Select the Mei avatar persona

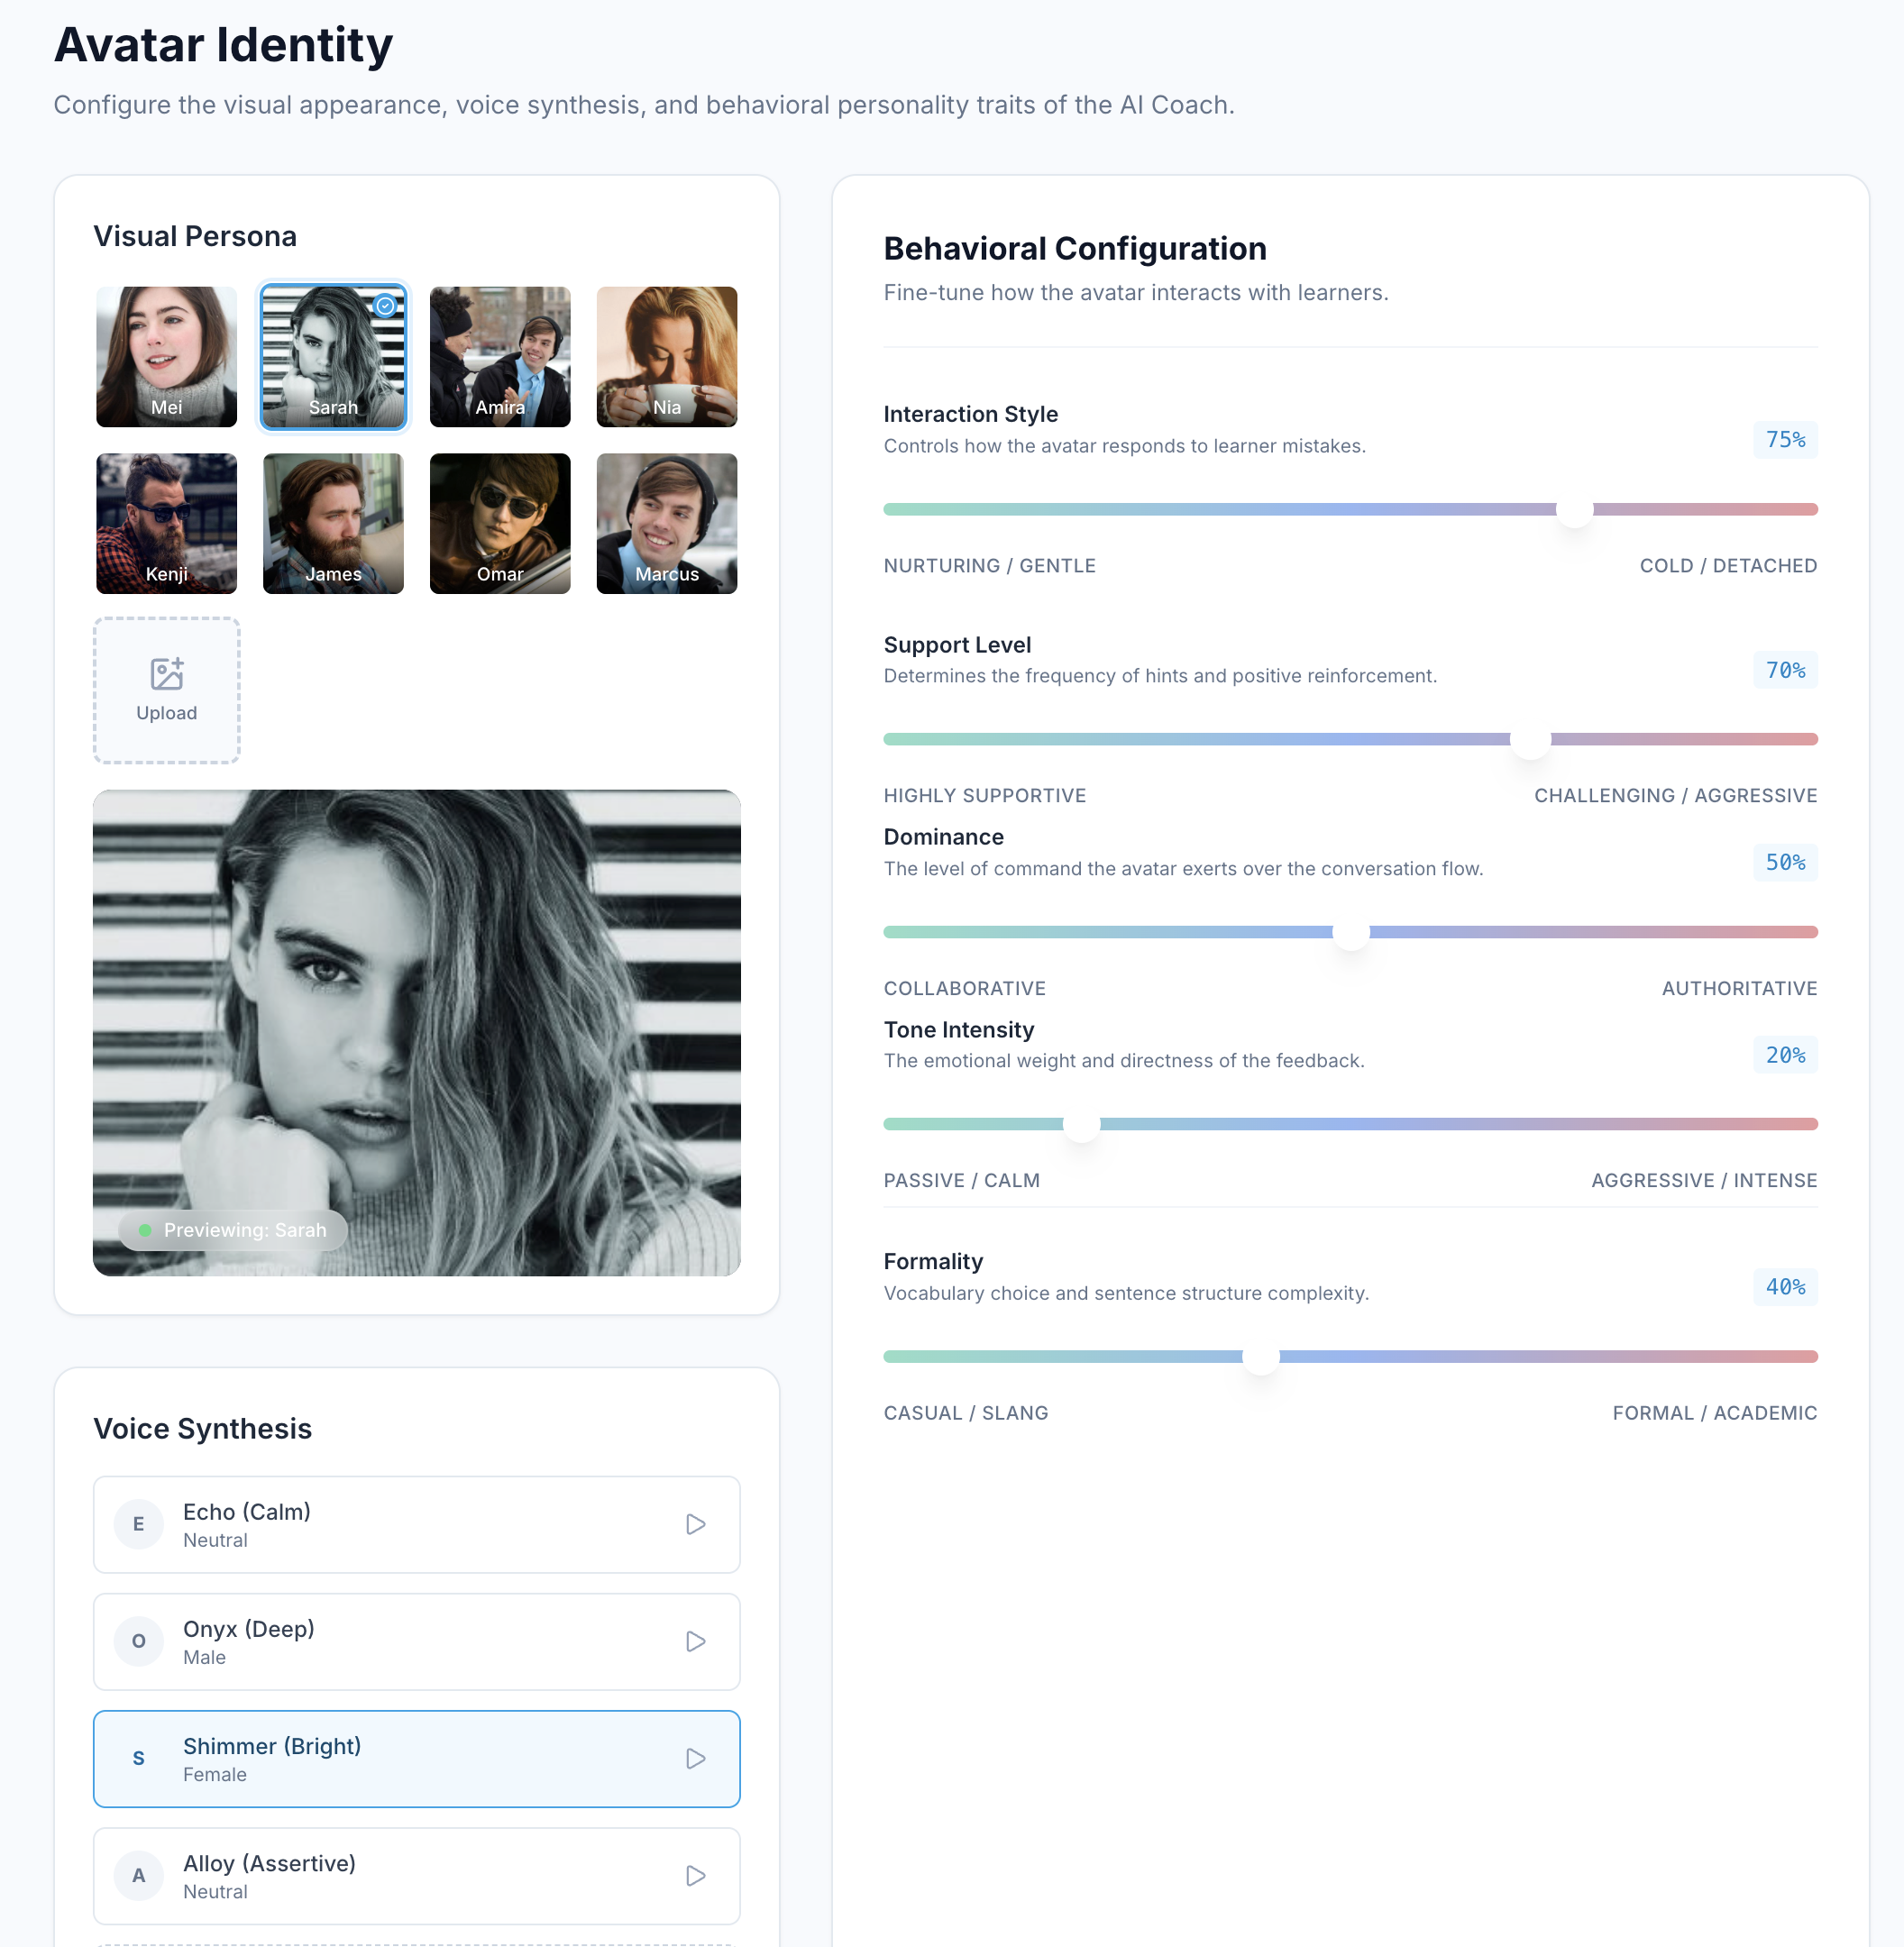click(167, 356)
